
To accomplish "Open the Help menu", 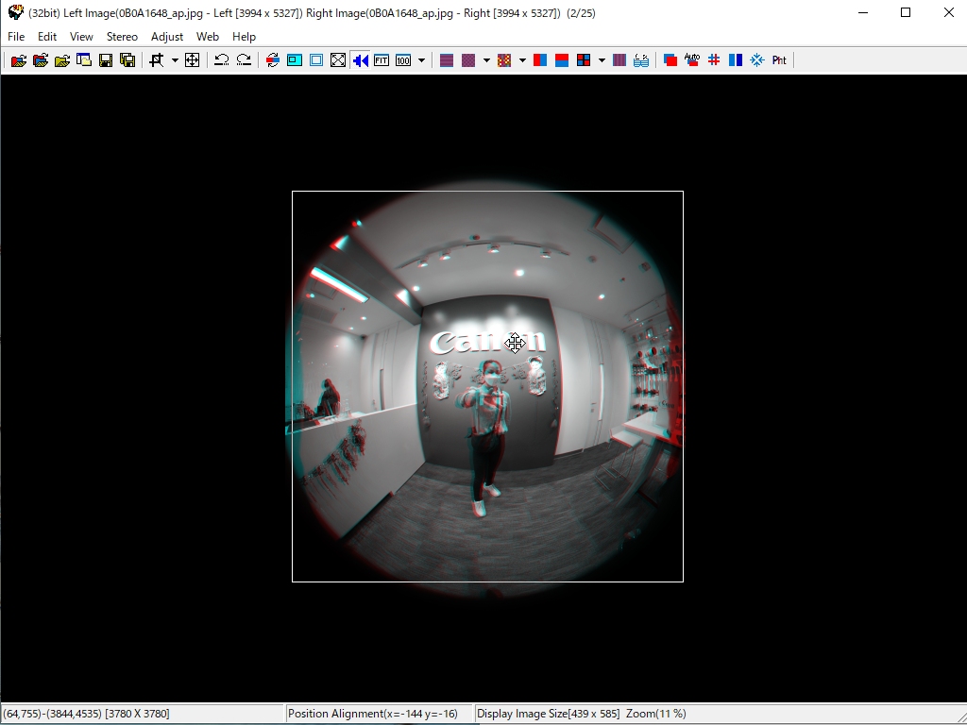I will (x=245, y=37).
